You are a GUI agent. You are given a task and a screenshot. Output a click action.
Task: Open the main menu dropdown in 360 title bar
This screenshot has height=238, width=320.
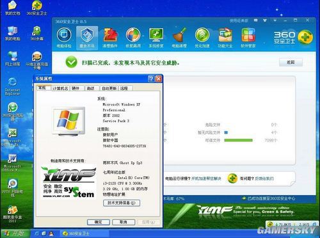pos(275,20)
